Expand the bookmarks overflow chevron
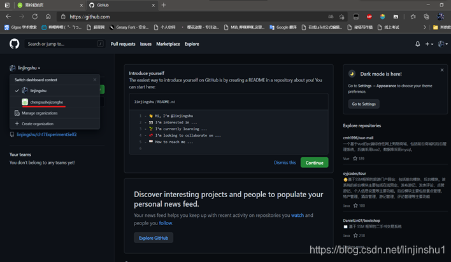Screen dimensions: 451x262 (424, 27)
